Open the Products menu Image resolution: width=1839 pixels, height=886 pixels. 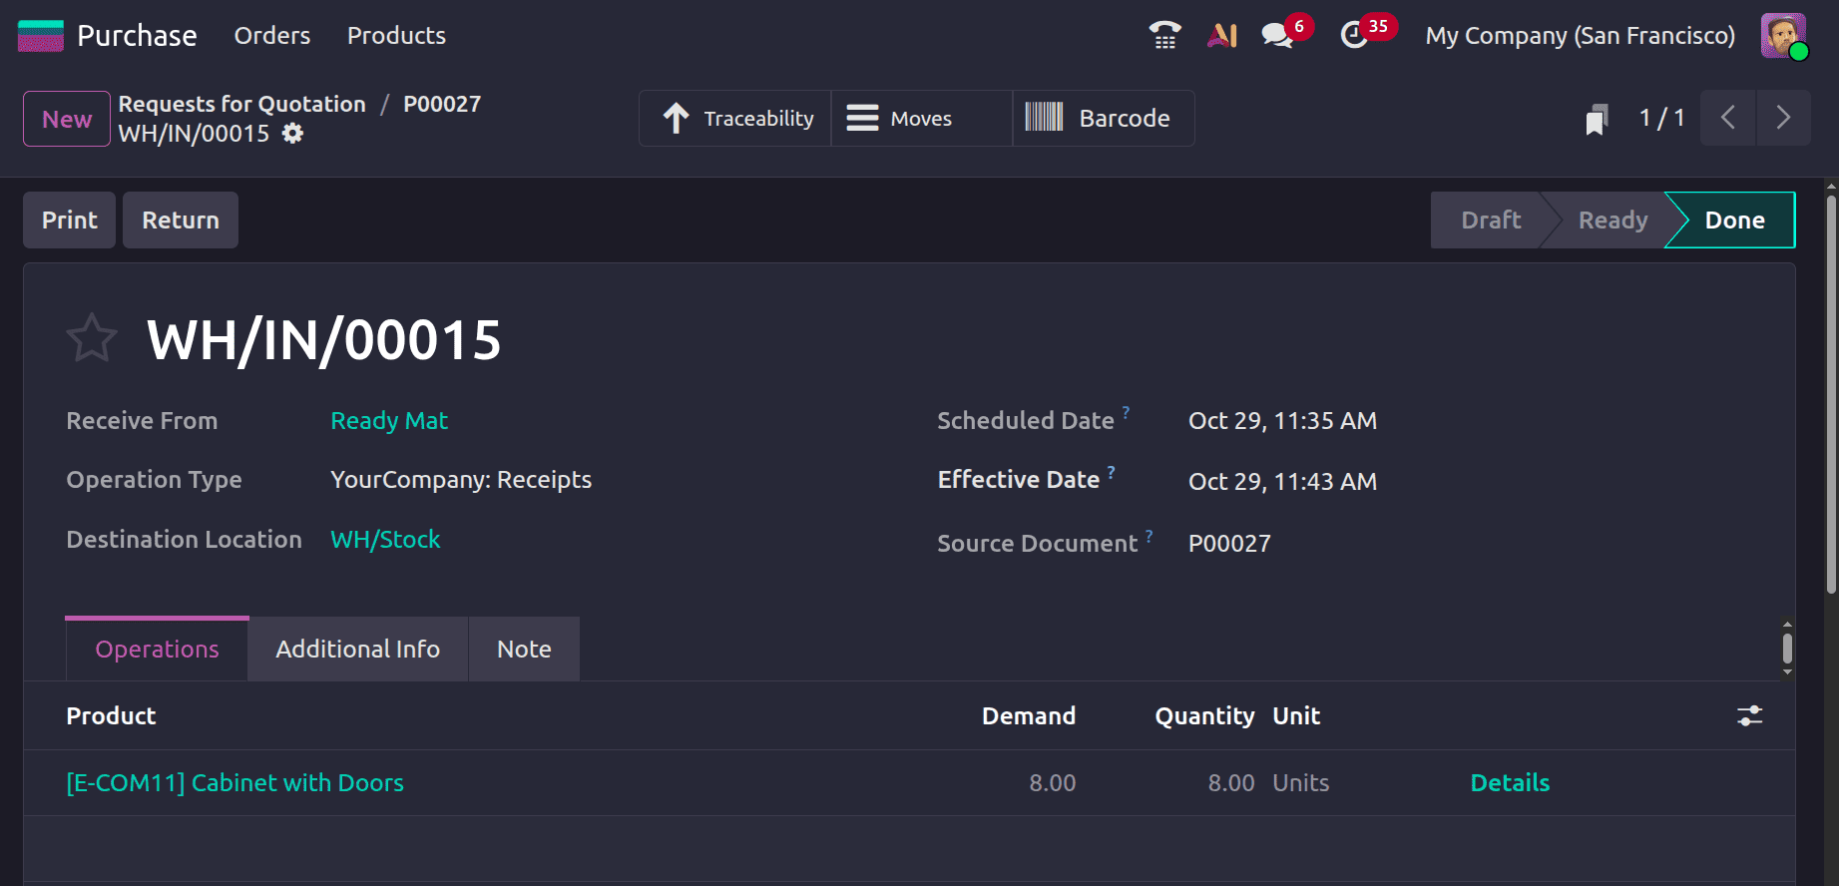[396, 36]
